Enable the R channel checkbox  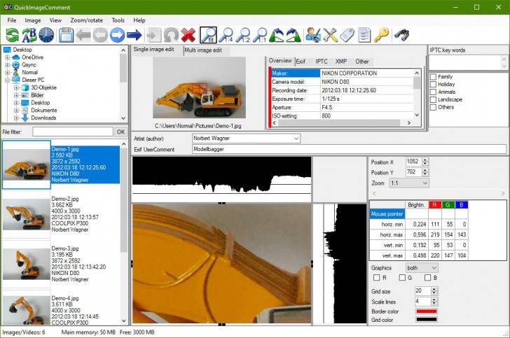pyautogui.click(x=376, y=278)
